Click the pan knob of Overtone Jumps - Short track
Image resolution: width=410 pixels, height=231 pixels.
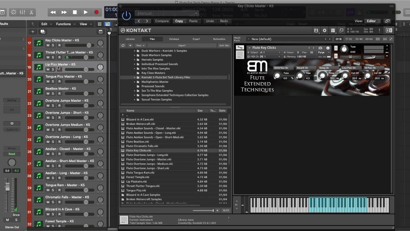100,116
